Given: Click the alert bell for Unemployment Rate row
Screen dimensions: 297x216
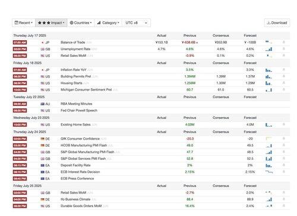Looking at the screenshot, I should pyautogui.click(x=283, y=49).
